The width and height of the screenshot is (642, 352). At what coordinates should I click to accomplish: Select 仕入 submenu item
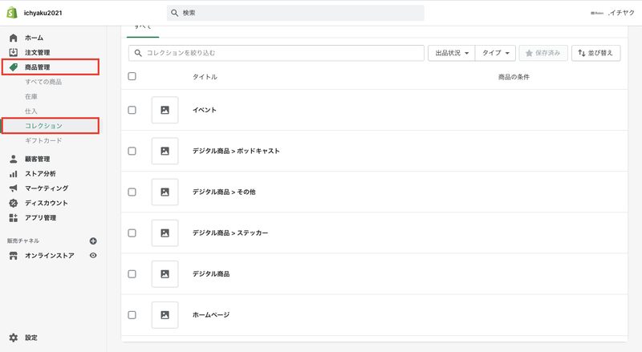[31, 111]
